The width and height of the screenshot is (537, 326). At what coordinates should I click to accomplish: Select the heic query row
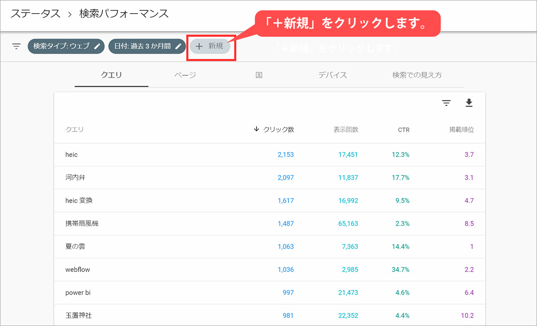(270, 155)
